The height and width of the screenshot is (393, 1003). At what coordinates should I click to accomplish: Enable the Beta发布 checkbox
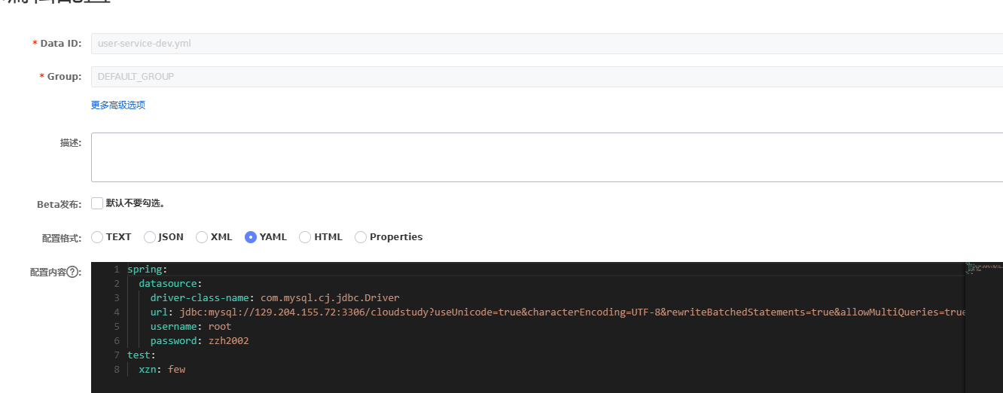coord(97,203)
